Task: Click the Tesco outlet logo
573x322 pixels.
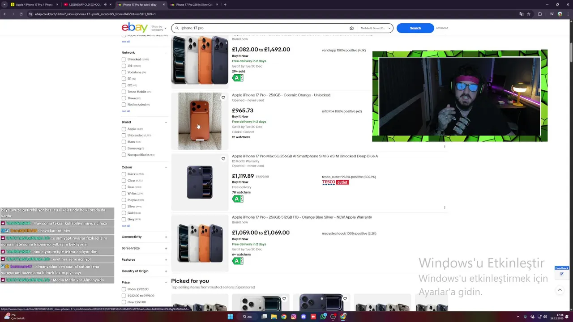Action: point(335,182)
